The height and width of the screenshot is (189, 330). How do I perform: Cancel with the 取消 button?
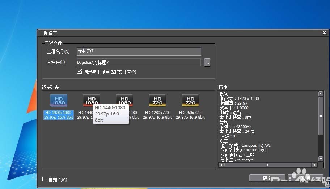click(x=305, y=178)
